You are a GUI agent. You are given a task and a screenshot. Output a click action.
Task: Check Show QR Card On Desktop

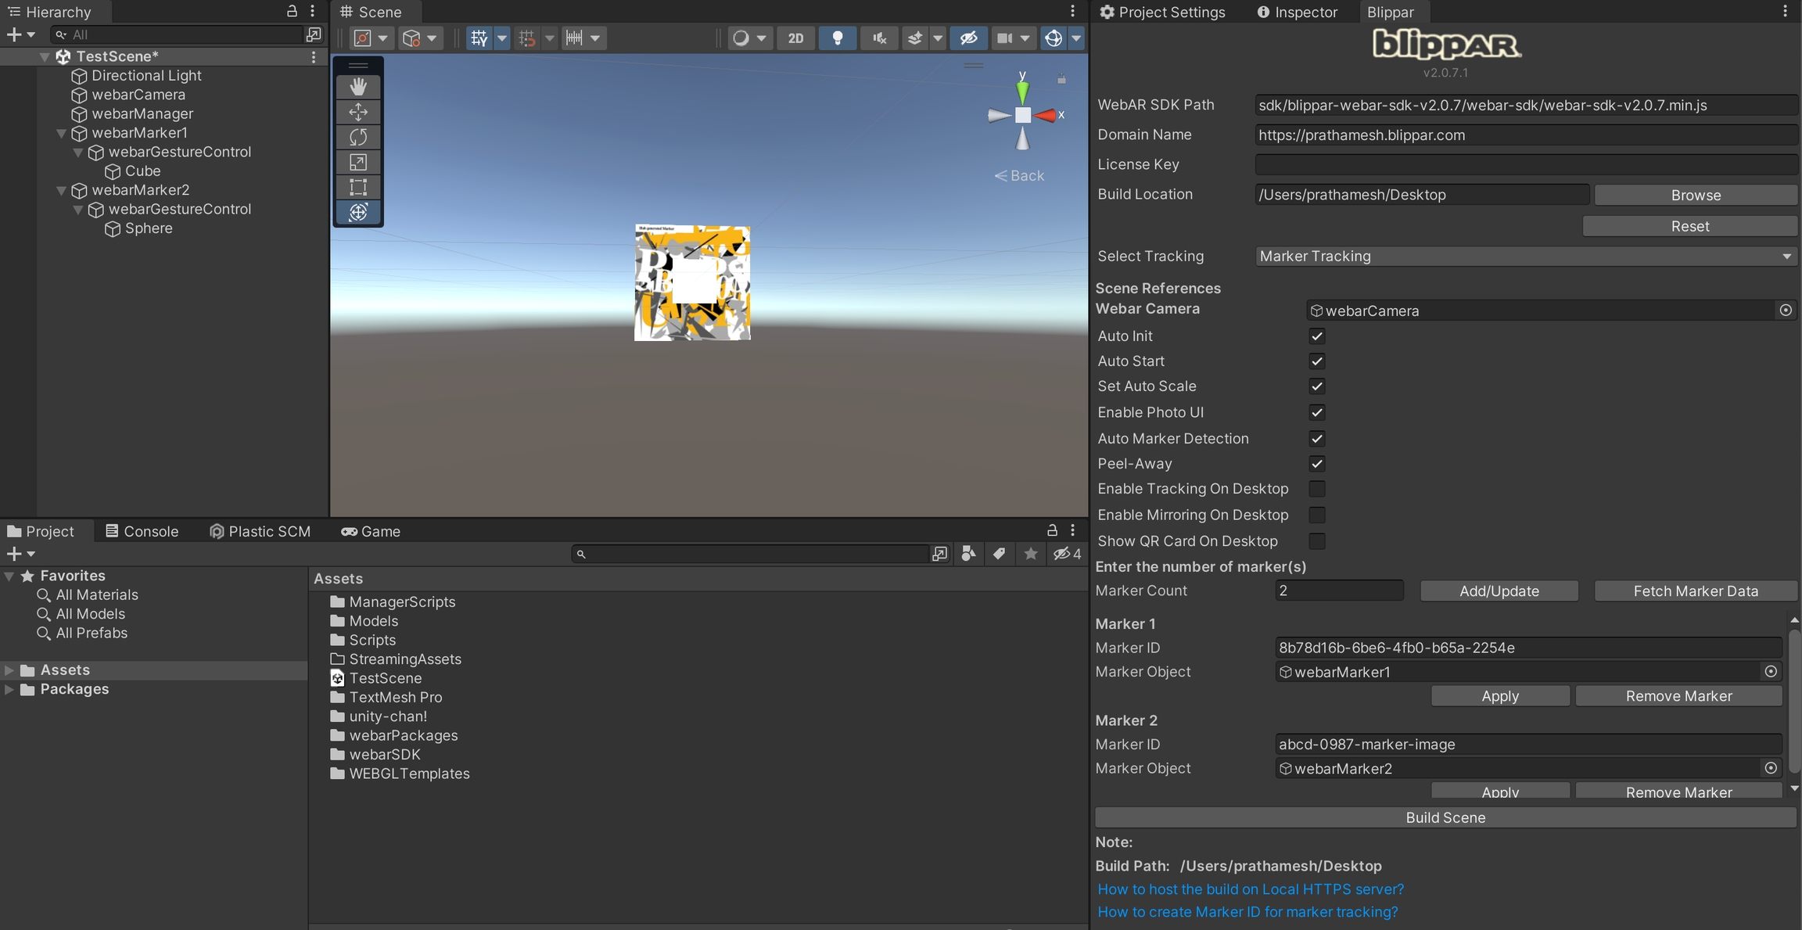(1317, 541)
